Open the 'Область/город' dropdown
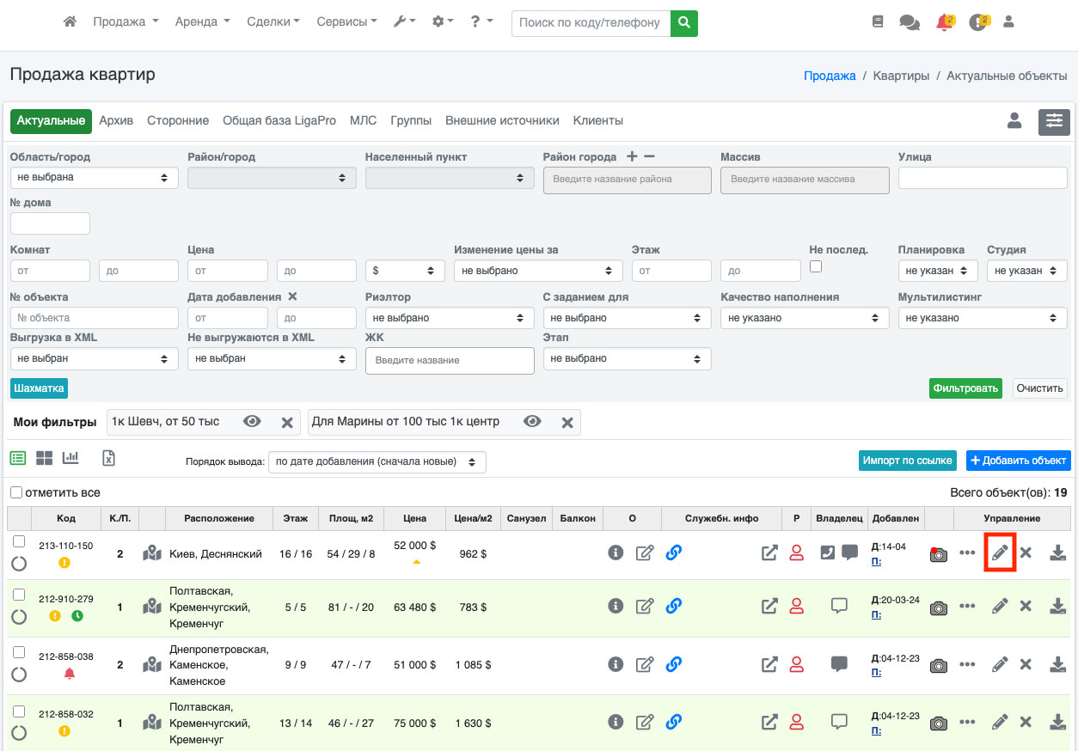Image resolution: width=1078 pixels, height=751 pixels. pyautogui.click(x=94, y=178)
